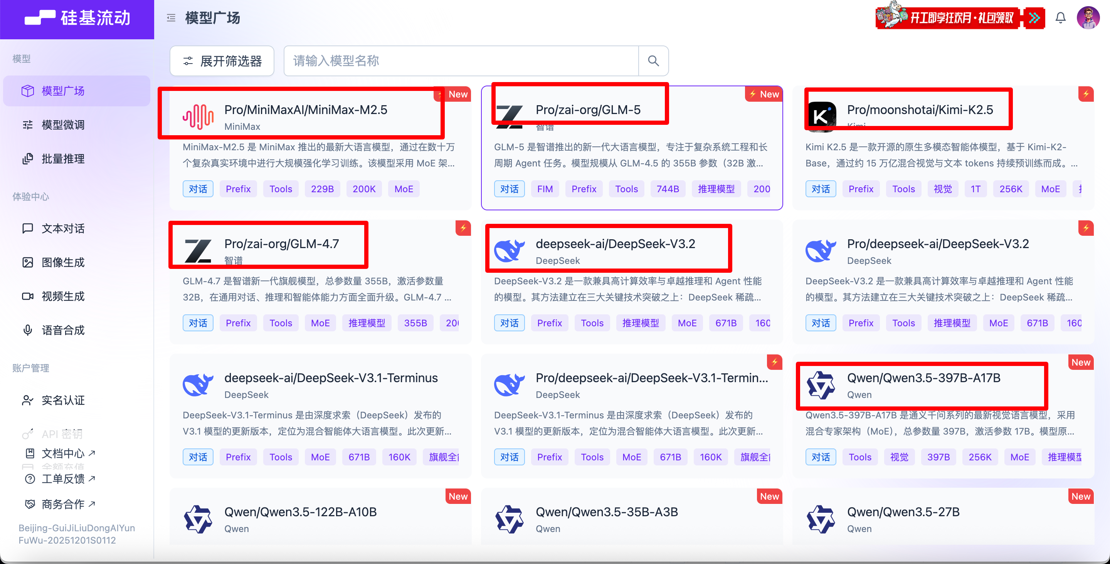The height and width of the screenshot is (564, 1110).
Task: Open the 工单反馈 external link
Action: (x=63, y=479)
